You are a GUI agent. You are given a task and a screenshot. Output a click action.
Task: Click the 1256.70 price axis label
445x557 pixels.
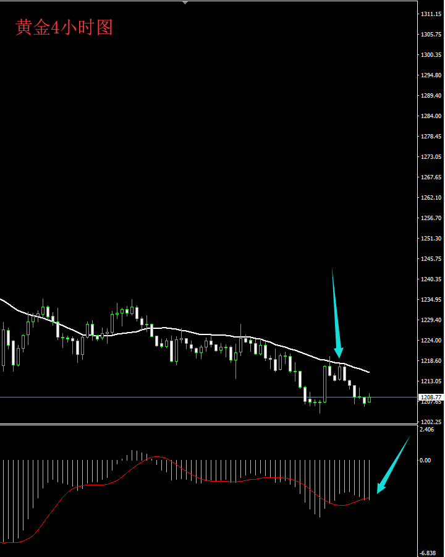tap(431, 218)
